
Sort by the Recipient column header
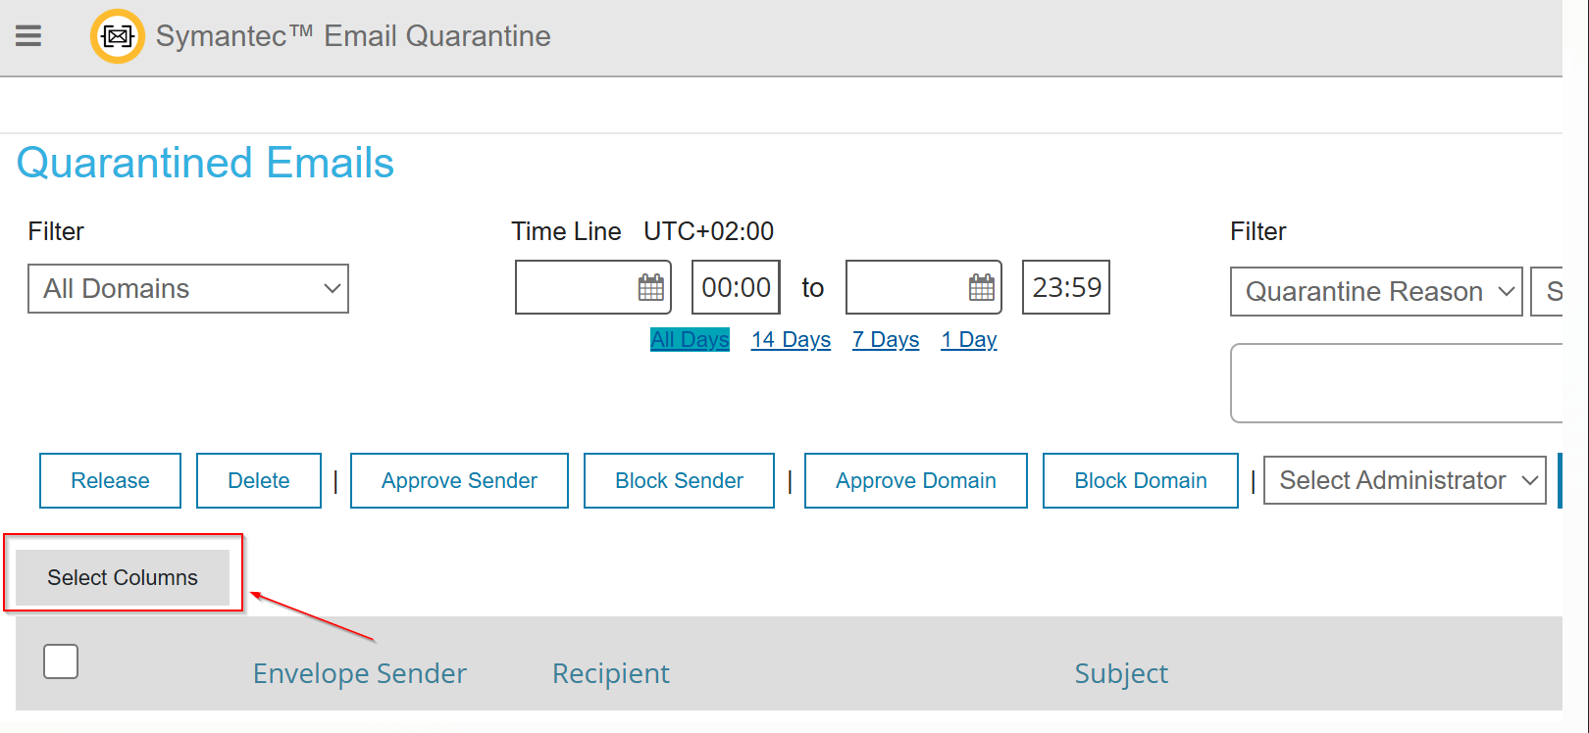[611, 673]
